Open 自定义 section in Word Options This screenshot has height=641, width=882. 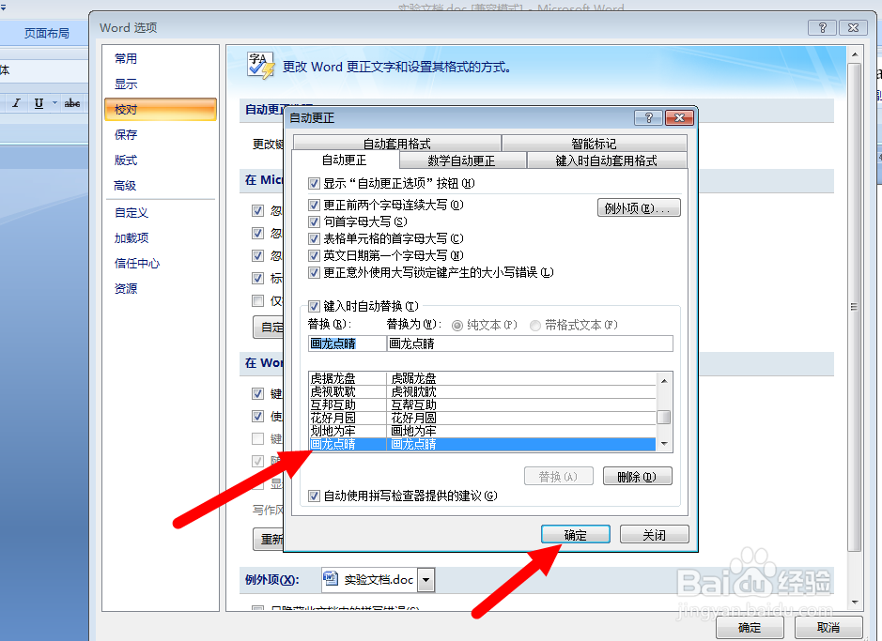(x=132, y=212)
